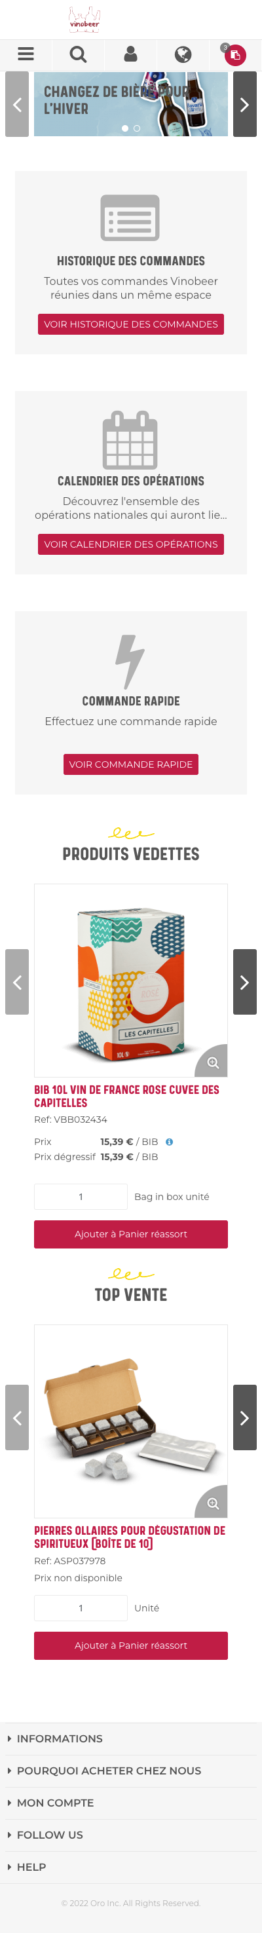The image size is (262, 1933).
Task: Open the shopping cart icon with badge
Action: [235, 55]
